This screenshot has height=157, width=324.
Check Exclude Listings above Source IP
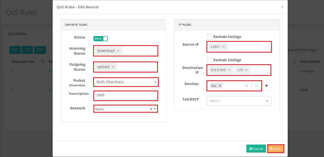210,37
